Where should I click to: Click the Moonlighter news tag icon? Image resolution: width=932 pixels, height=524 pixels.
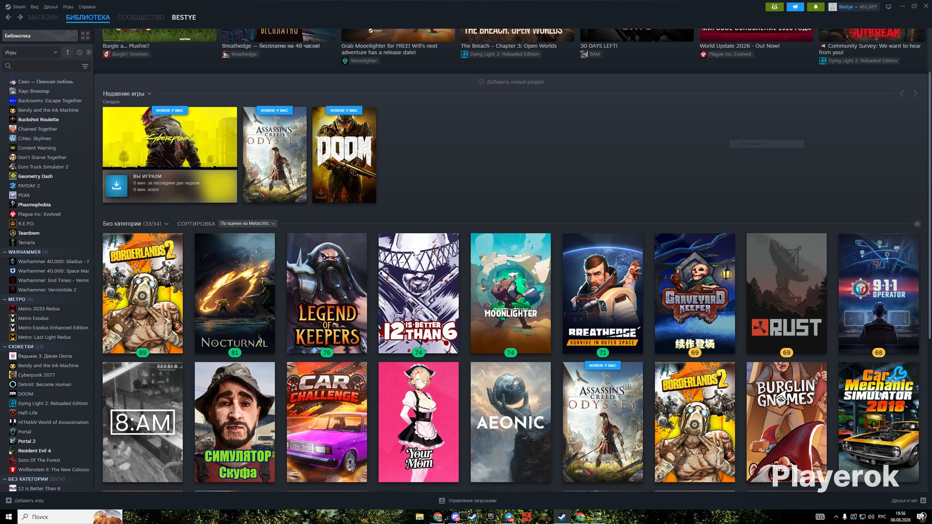(345, 61)
